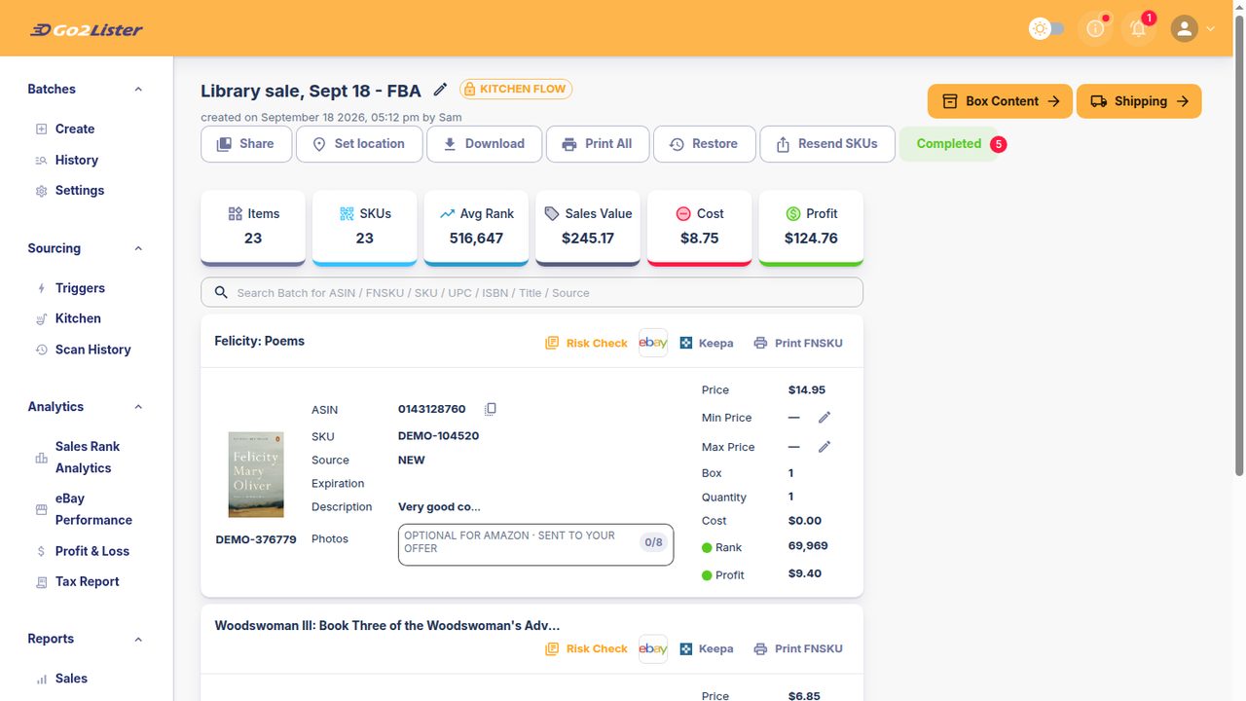The image size is (1246, 701).
Task: Click the rank value 69,969
Action: click(808, 545)
